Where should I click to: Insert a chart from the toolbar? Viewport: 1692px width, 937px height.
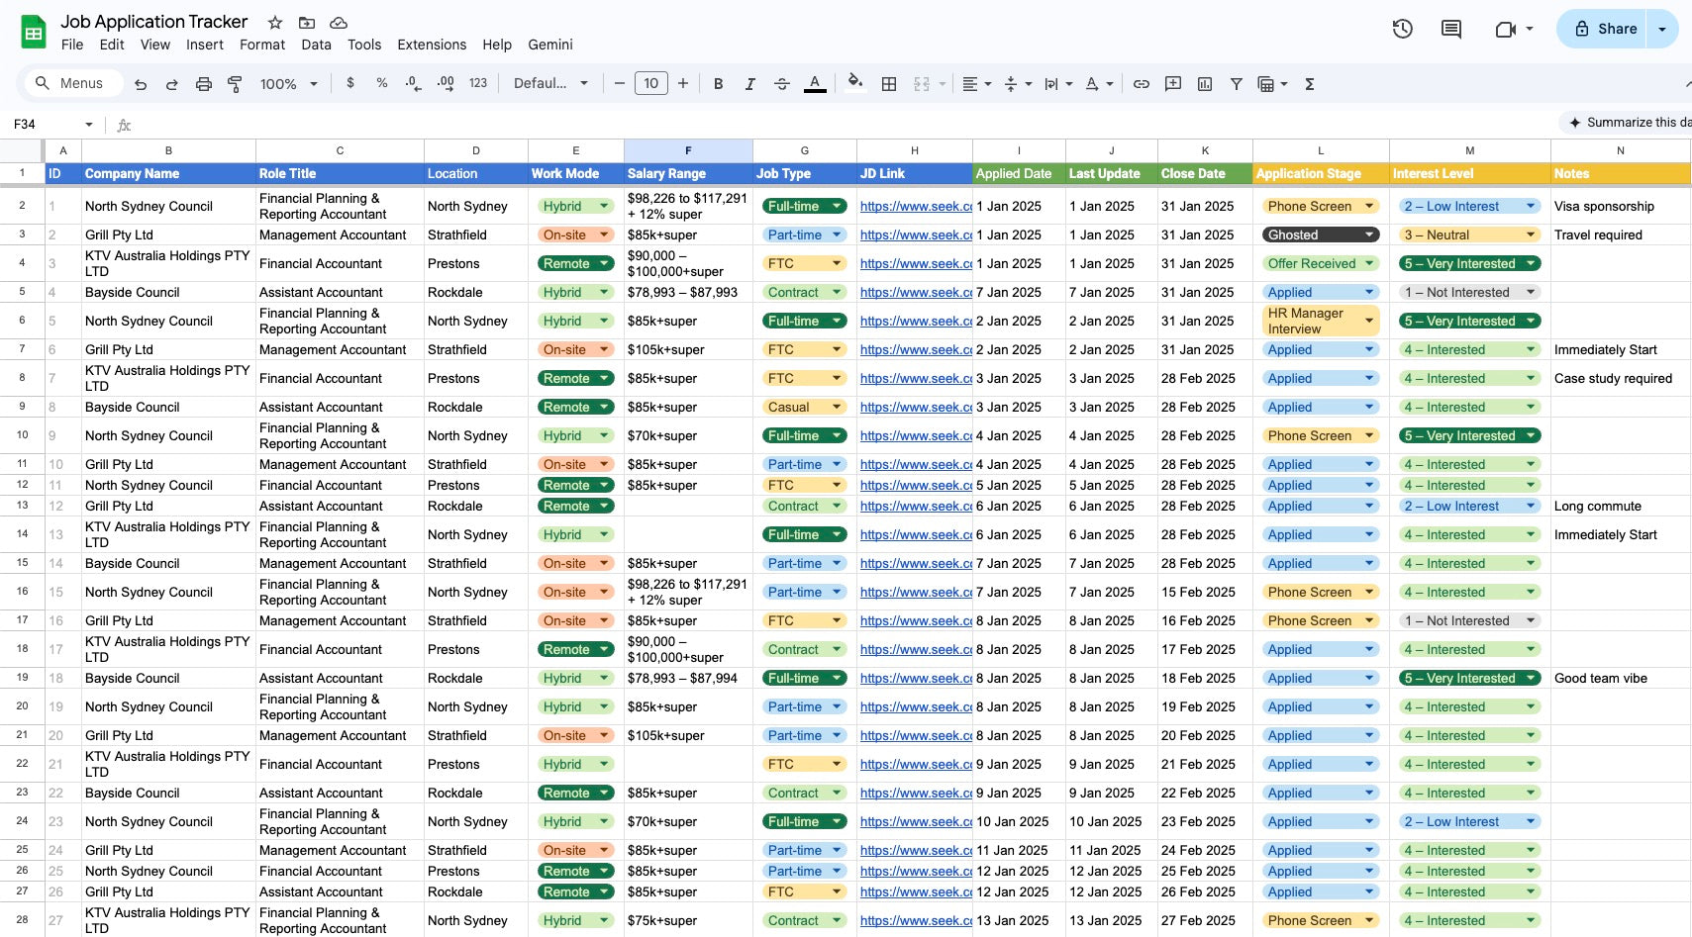pos(1204,84)
